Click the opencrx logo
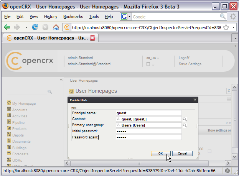The image size is (239, 176). [30, 61]
